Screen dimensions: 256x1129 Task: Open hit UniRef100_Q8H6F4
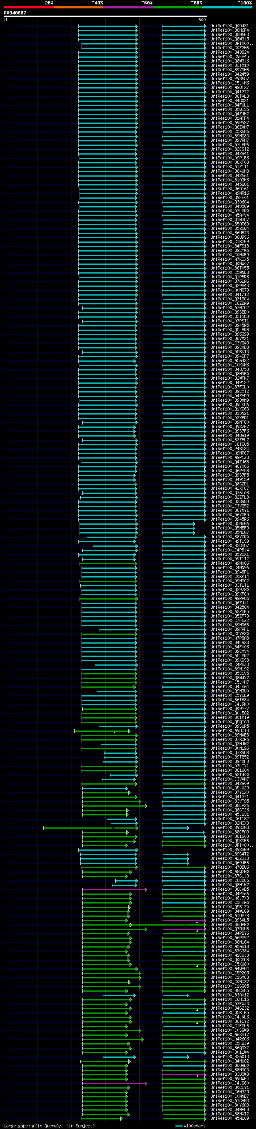tap(230, 30)
